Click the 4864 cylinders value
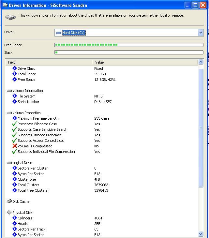The height and width of the screenshot is (238, 209). [x=98, y=218]
